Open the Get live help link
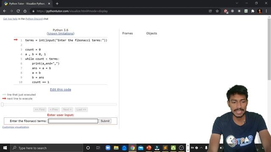 pyautogui.click(x=10, y=19)
